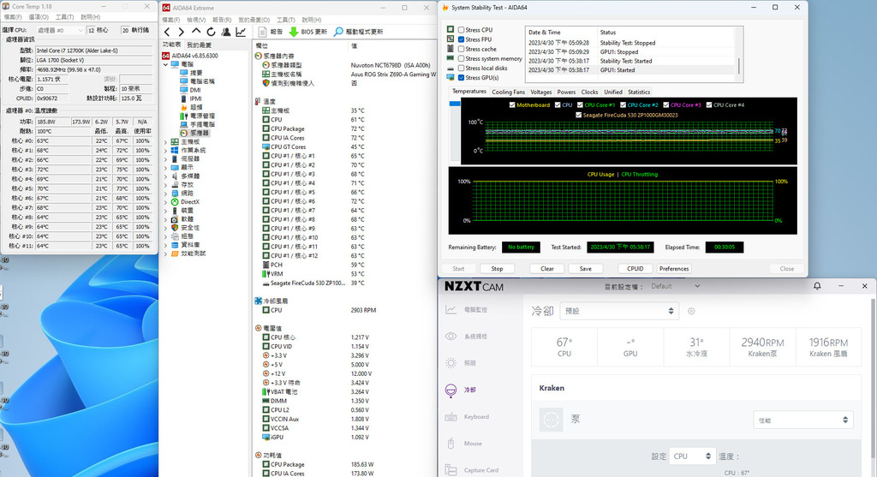
Task: Expand the 作業系統 tree node
Action: 166,151
